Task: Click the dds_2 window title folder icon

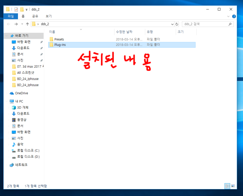Action: click(x=8, y=9)
